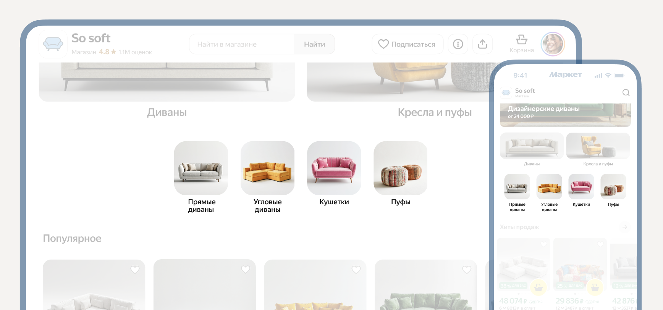Click the share icon in tablet header
663x310 pixels.
pos(483,44)
